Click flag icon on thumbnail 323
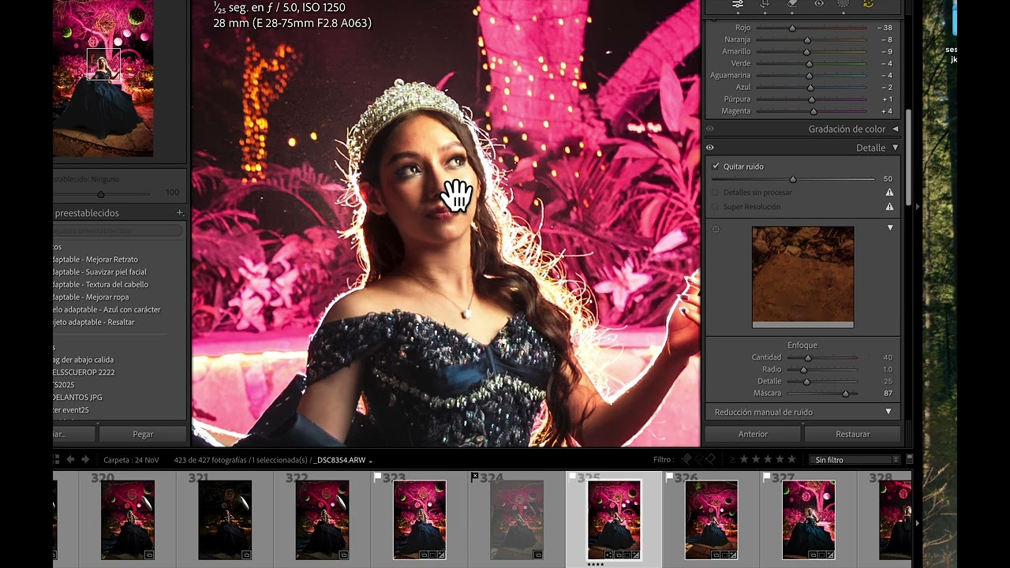The image size is (1010, 568). point(377,476)
